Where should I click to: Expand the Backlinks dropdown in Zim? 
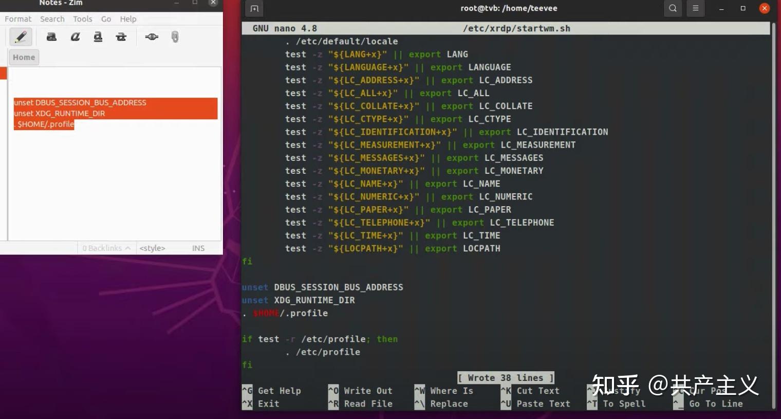pyautogui.click(x=106, y=248)
